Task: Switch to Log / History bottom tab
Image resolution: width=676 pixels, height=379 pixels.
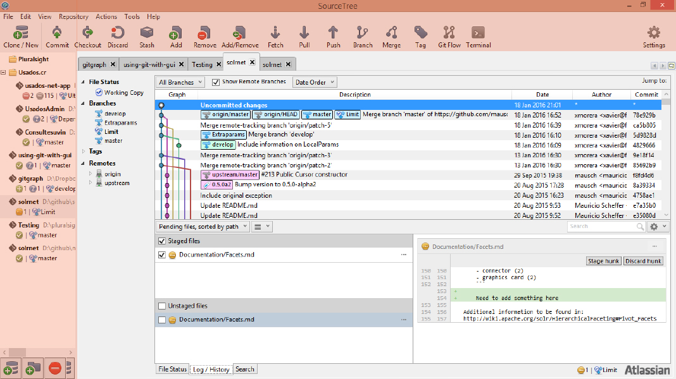Action: pyautogui.click(x=211, y=369)
